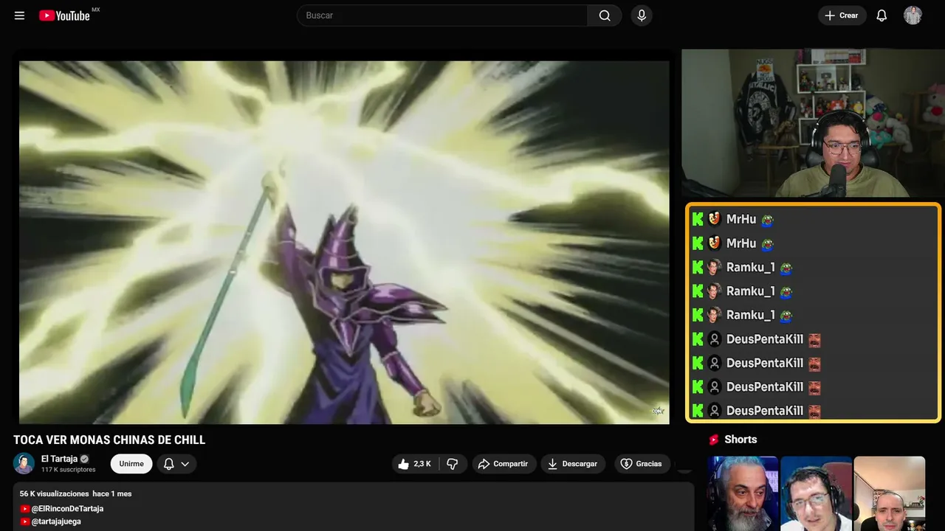Start a voice search with the microphone
The height and width of the screenshot is (531, 945).
[x=642, y=15]
